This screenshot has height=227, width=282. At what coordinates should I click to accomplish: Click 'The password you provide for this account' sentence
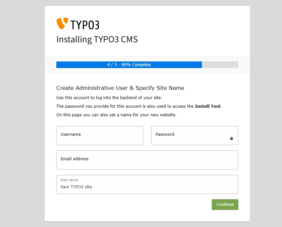pyautogui.click(x=125, y=106)
